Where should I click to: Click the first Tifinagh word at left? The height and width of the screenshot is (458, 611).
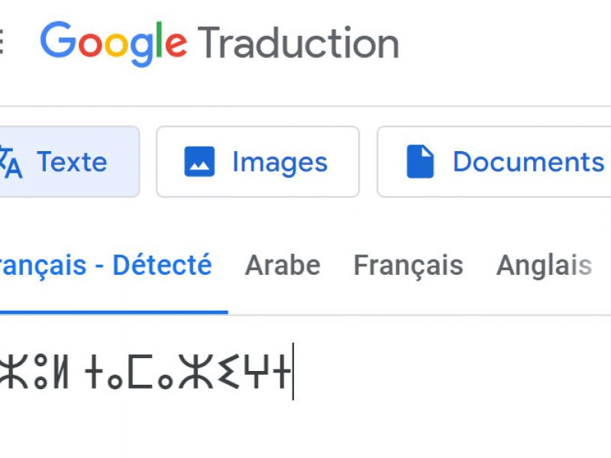coord(34,372)
